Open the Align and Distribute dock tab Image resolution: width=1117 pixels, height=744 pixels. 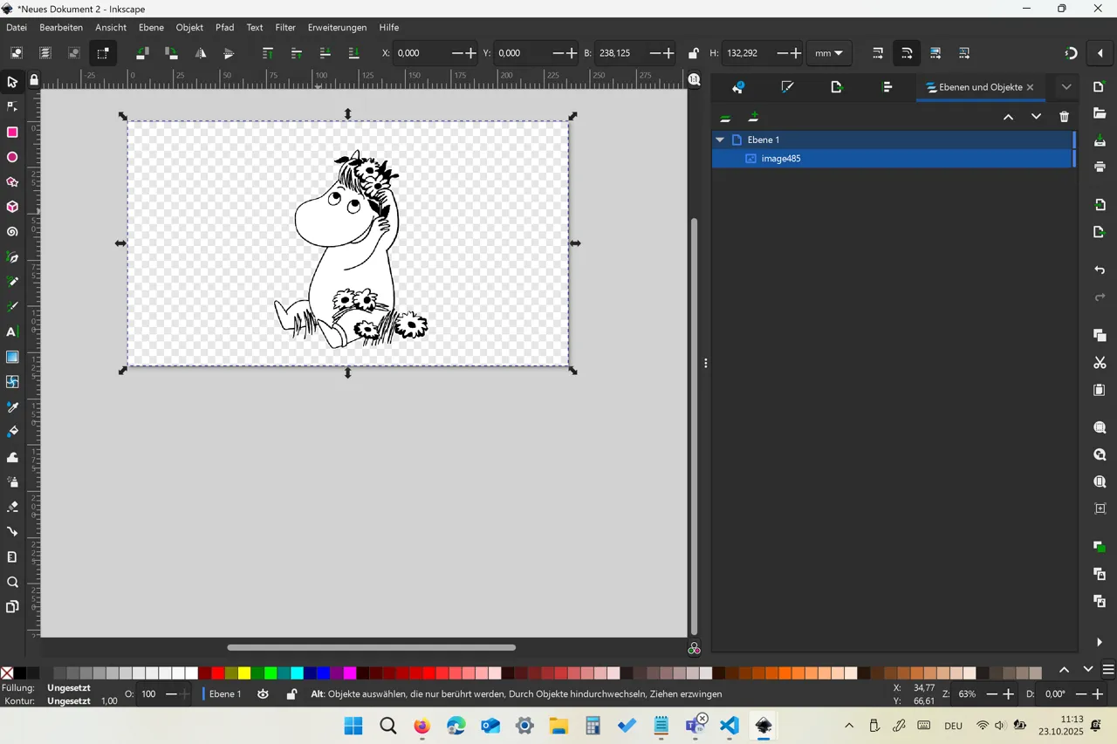(x=887, y=87)
